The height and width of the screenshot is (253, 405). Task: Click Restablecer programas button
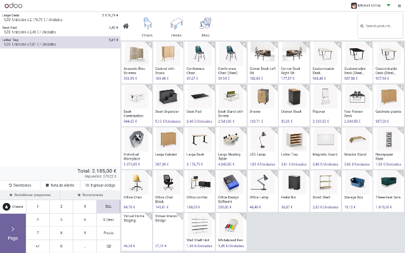point(30,195)
